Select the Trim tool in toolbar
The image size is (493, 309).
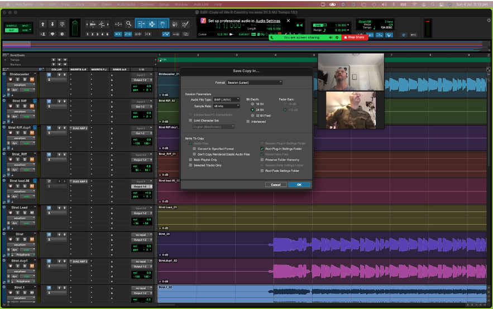[x=141, y=24]
